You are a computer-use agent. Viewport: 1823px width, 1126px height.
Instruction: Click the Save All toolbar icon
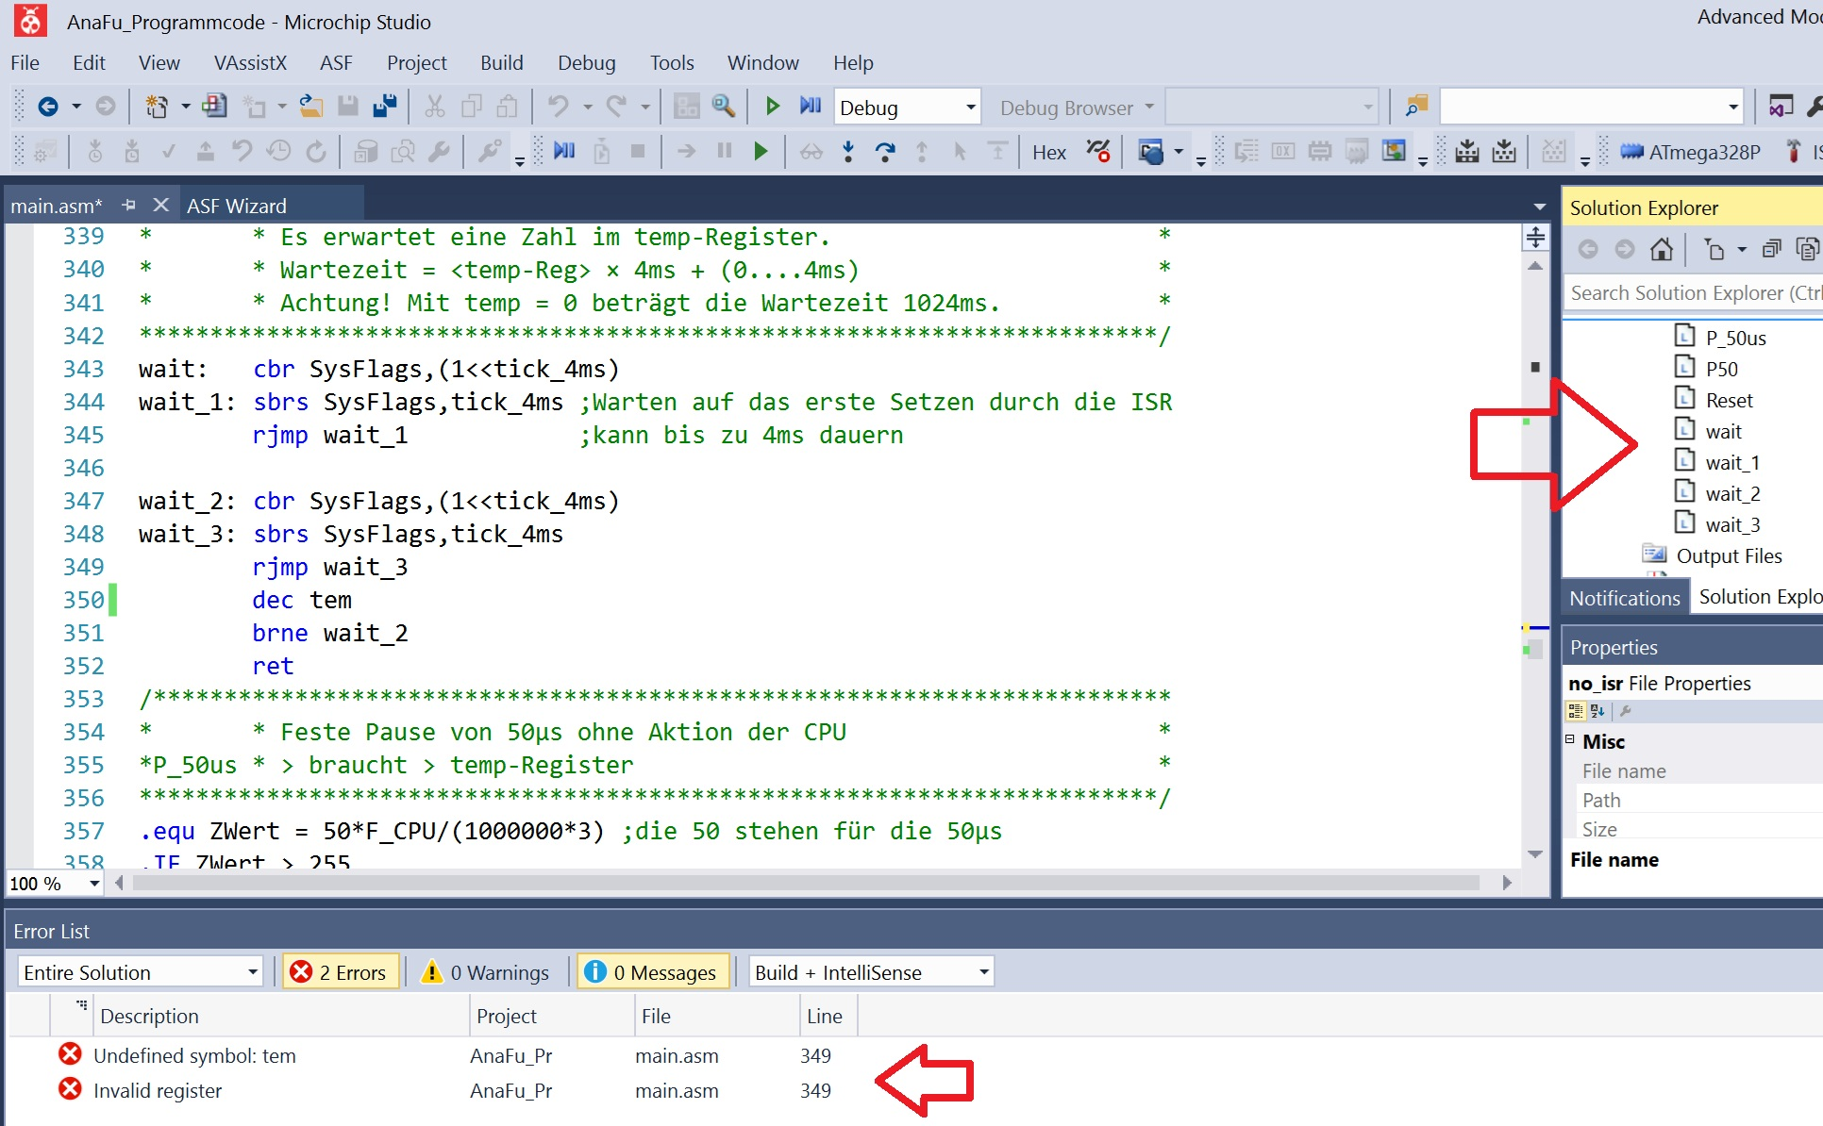click(385, 107)
